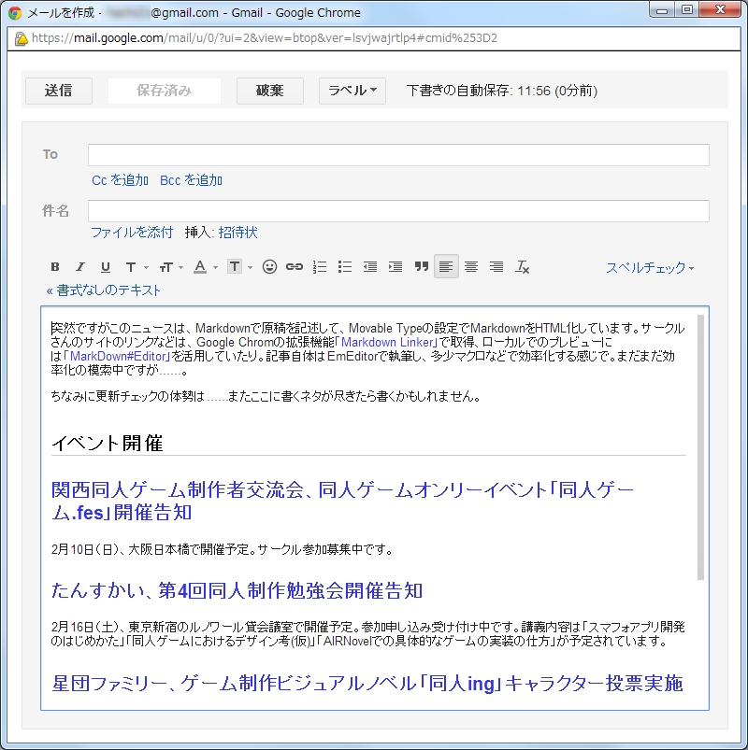Open the ラベル (label) dropdown
Image resolution: width=748 pixels, height=750 pixels.
point(352,91)
